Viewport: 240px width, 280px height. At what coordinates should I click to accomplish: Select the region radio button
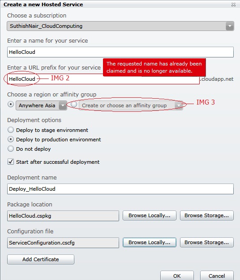click(x=11, y=104)
